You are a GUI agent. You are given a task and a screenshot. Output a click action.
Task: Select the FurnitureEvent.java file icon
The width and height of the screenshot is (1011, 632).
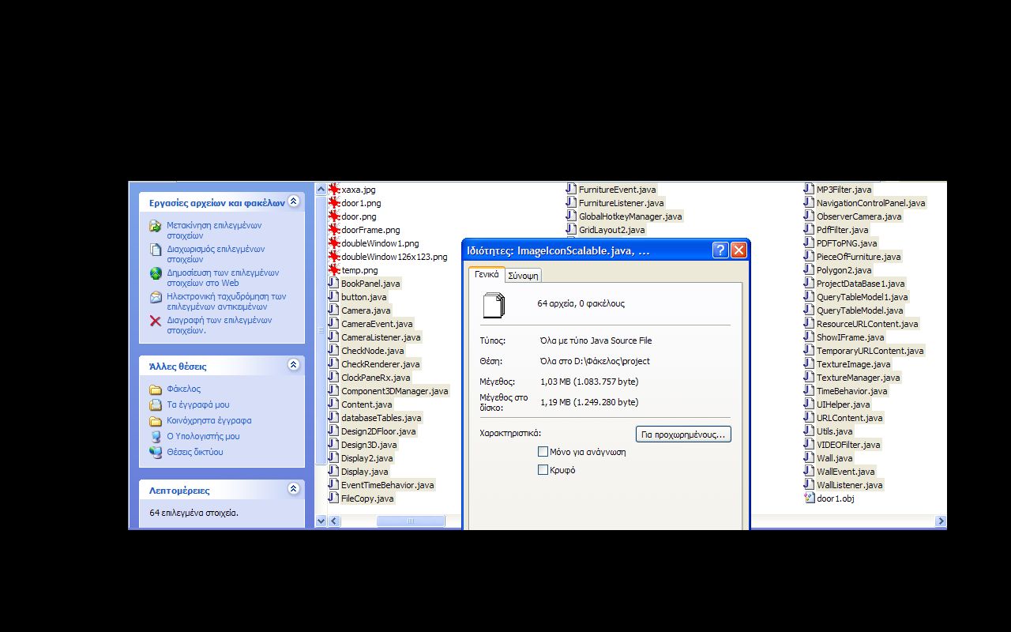[x=572, y=190]
